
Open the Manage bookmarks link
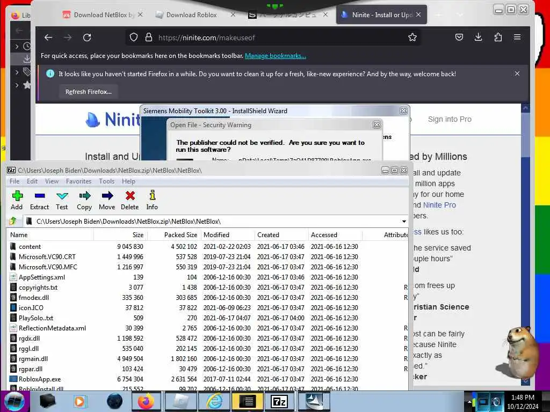(x=276, y=56)
